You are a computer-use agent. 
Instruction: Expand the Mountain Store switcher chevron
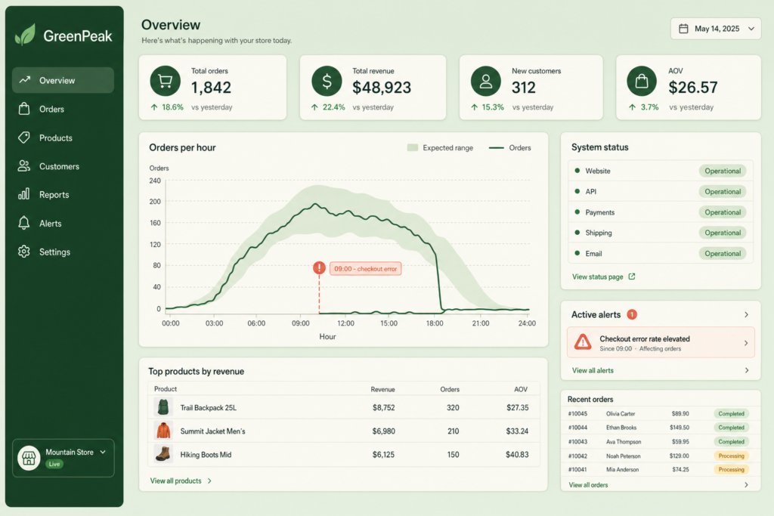coord(103,452)
